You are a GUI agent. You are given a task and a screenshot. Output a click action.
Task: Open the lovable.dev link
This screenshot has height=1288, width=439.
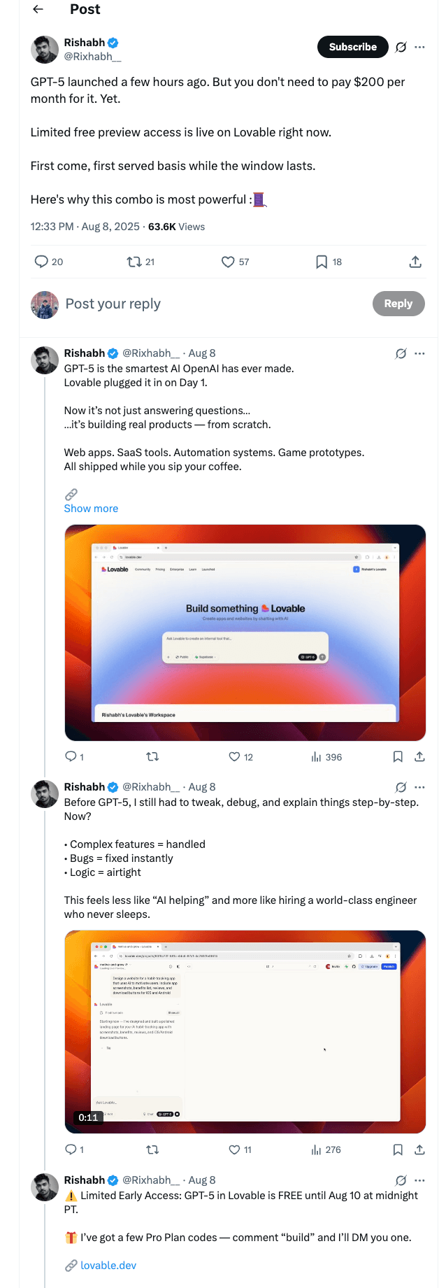coord(108,1266)
